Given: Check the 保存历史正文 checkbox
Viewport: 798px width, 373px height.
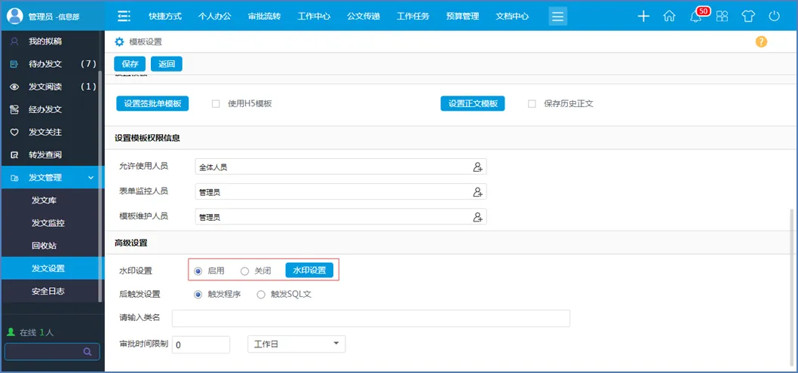Looking at the screenshot, I should pyautogui.click(x=532, y=104).
